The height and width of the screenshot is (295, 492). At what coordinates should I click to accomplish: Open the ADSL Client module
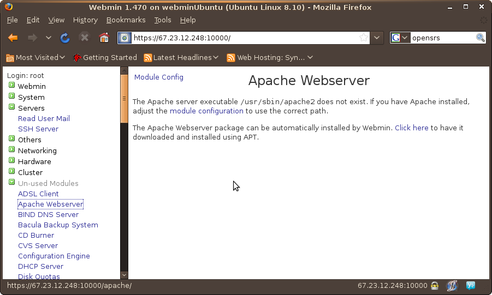[x=38, y=194]
